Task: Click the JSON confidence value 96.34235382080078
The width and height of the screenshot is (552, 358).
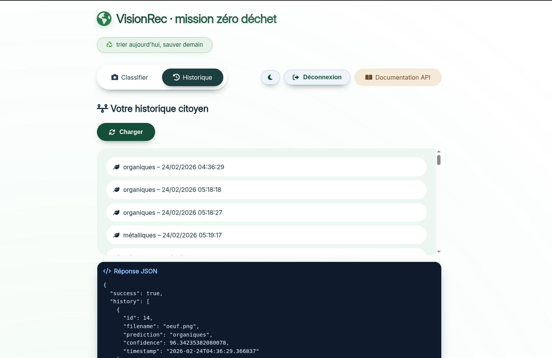Action: 198,343
